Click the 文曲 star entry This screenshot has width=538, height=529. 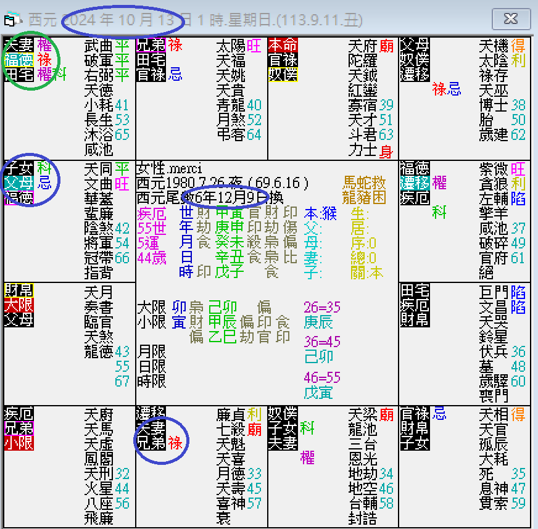pos(99,184)
